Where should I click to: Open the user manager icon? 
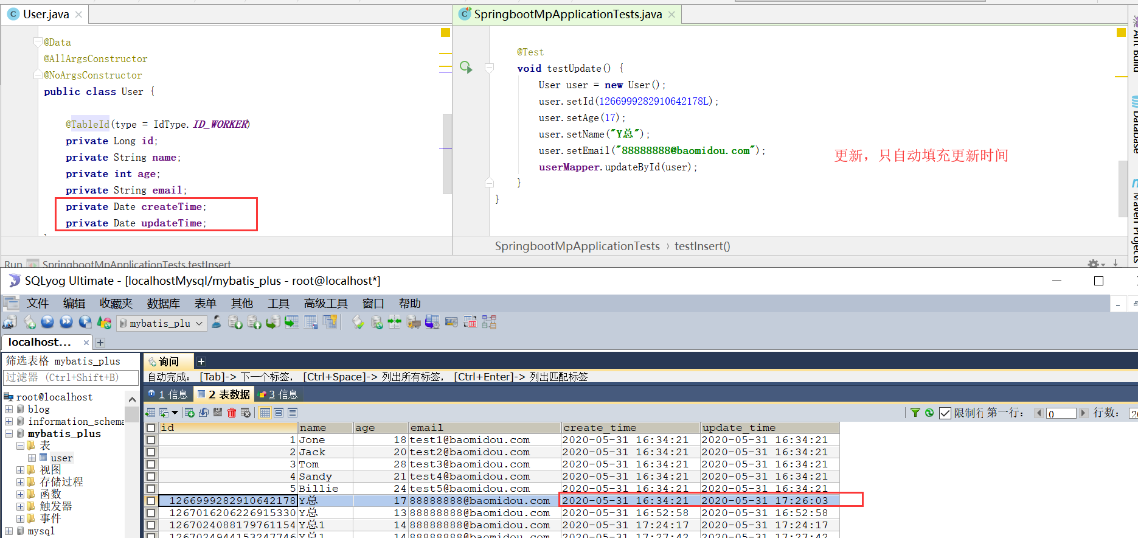pos(217,323)
